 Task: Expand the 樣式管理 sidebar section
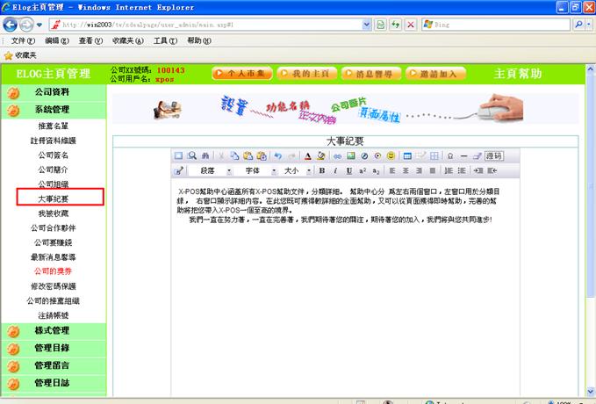point(52,330)
